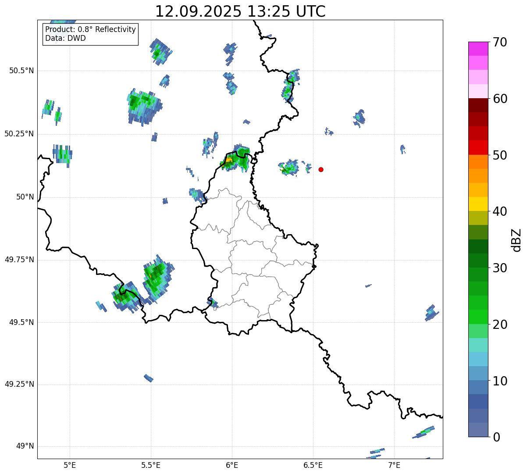Click the 49°N latitude tick label
Viewport: 527px width, 474px height.
click(25, 446)
